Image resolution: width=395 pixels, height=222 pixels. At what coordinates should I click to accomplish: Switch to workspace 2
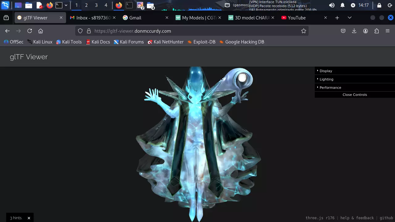tap(86, 5)
